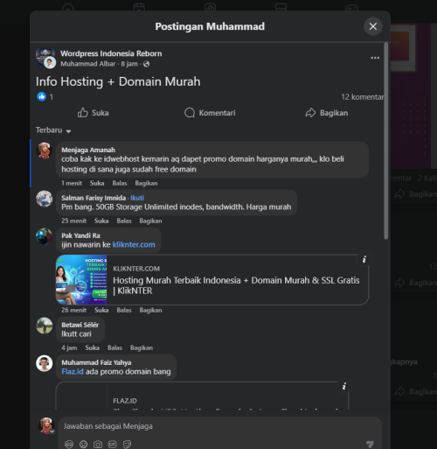Open the klikner.com link in comment
The width and height of the screenshot is (437, 449).
134,244
